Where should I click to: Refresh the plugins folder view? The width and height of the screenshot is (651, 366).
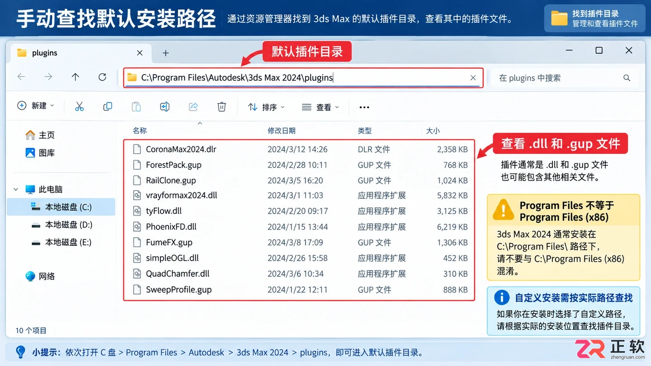click(x=102, y=77)
